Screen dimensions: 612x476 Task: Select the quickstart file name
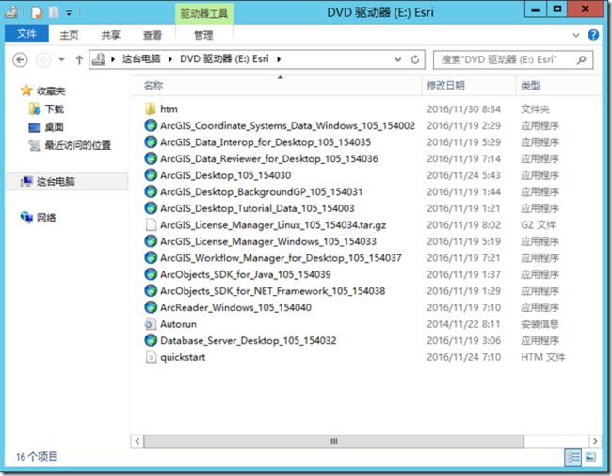[183, 357]
